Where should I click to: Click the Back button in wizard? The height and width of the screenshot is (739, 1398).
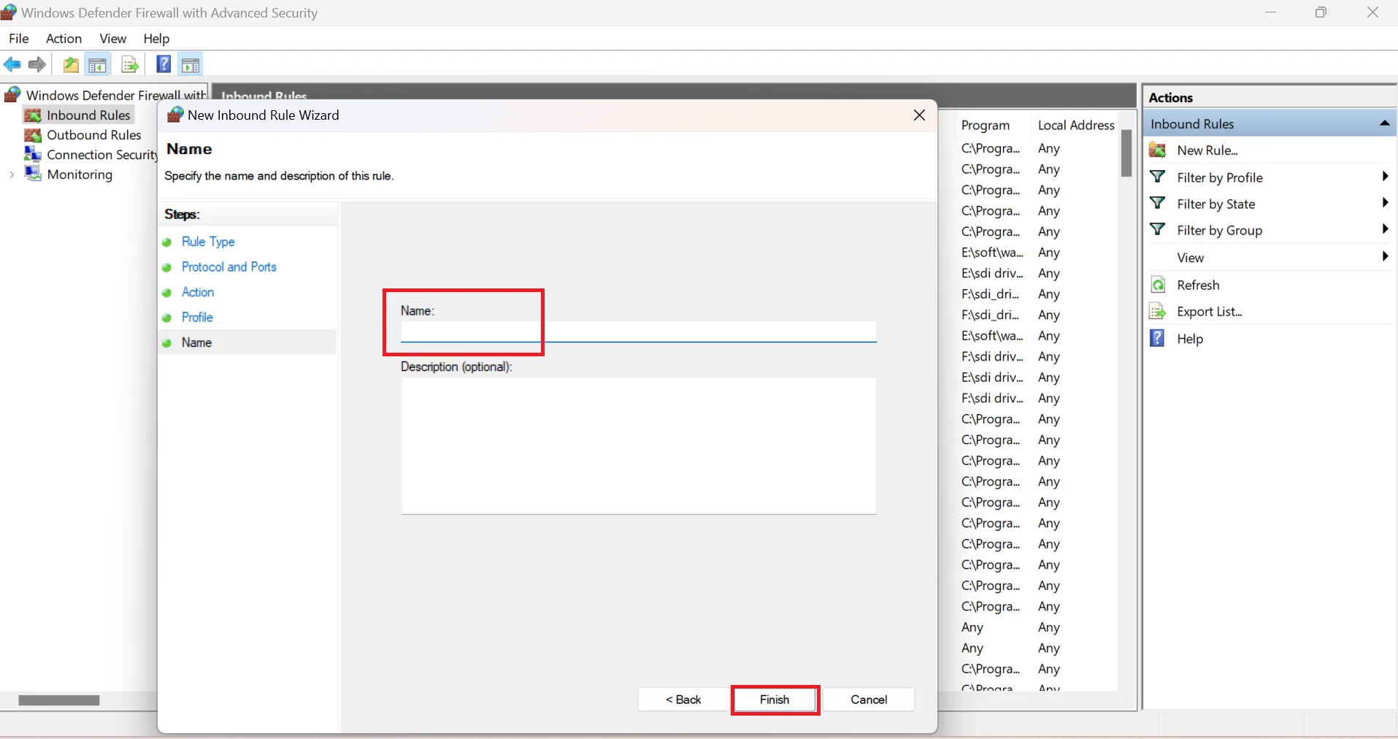click(x=683, y=700)
